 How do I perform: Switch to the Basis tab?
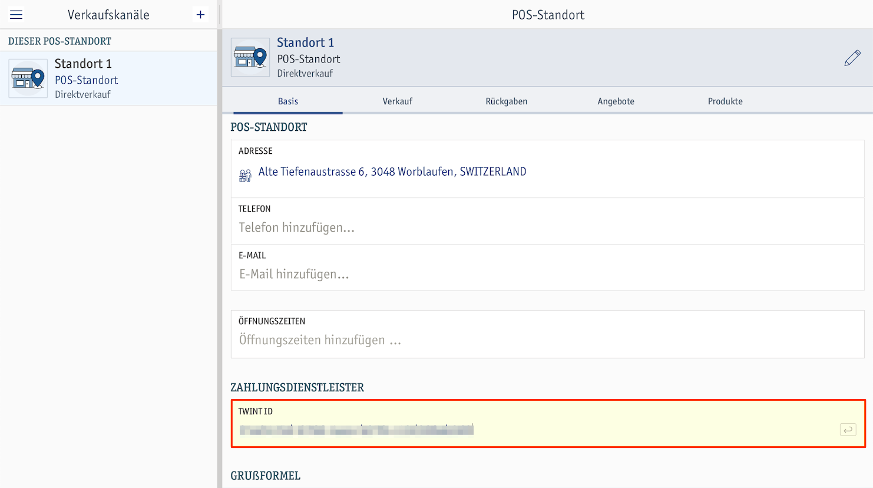(x=288, y=101)
